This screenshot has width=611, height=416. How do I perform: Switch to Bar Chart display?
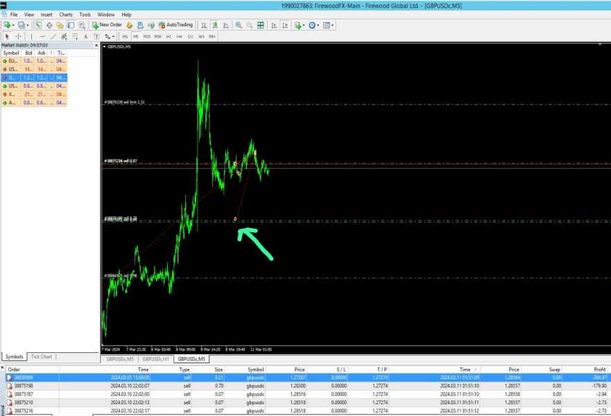point(204,25)
